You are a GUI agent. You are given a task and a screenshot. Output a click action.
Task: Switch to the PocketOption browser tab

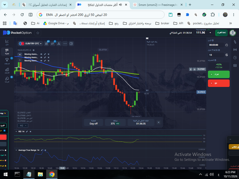tap(102, 5)
